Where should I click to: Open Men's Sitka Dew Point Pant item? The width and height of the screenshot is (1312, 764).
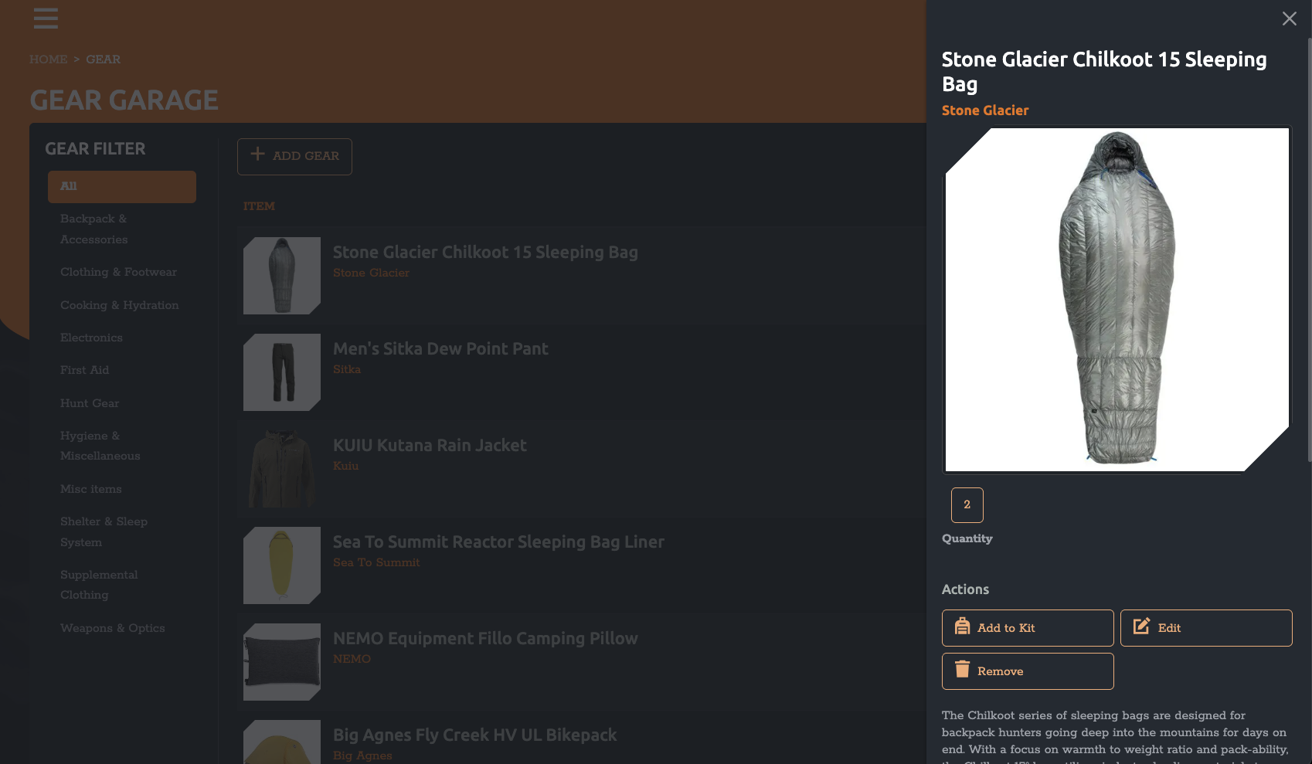click(x=440, y=349)
